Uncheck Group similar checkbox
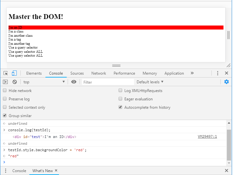 [5, 115]
